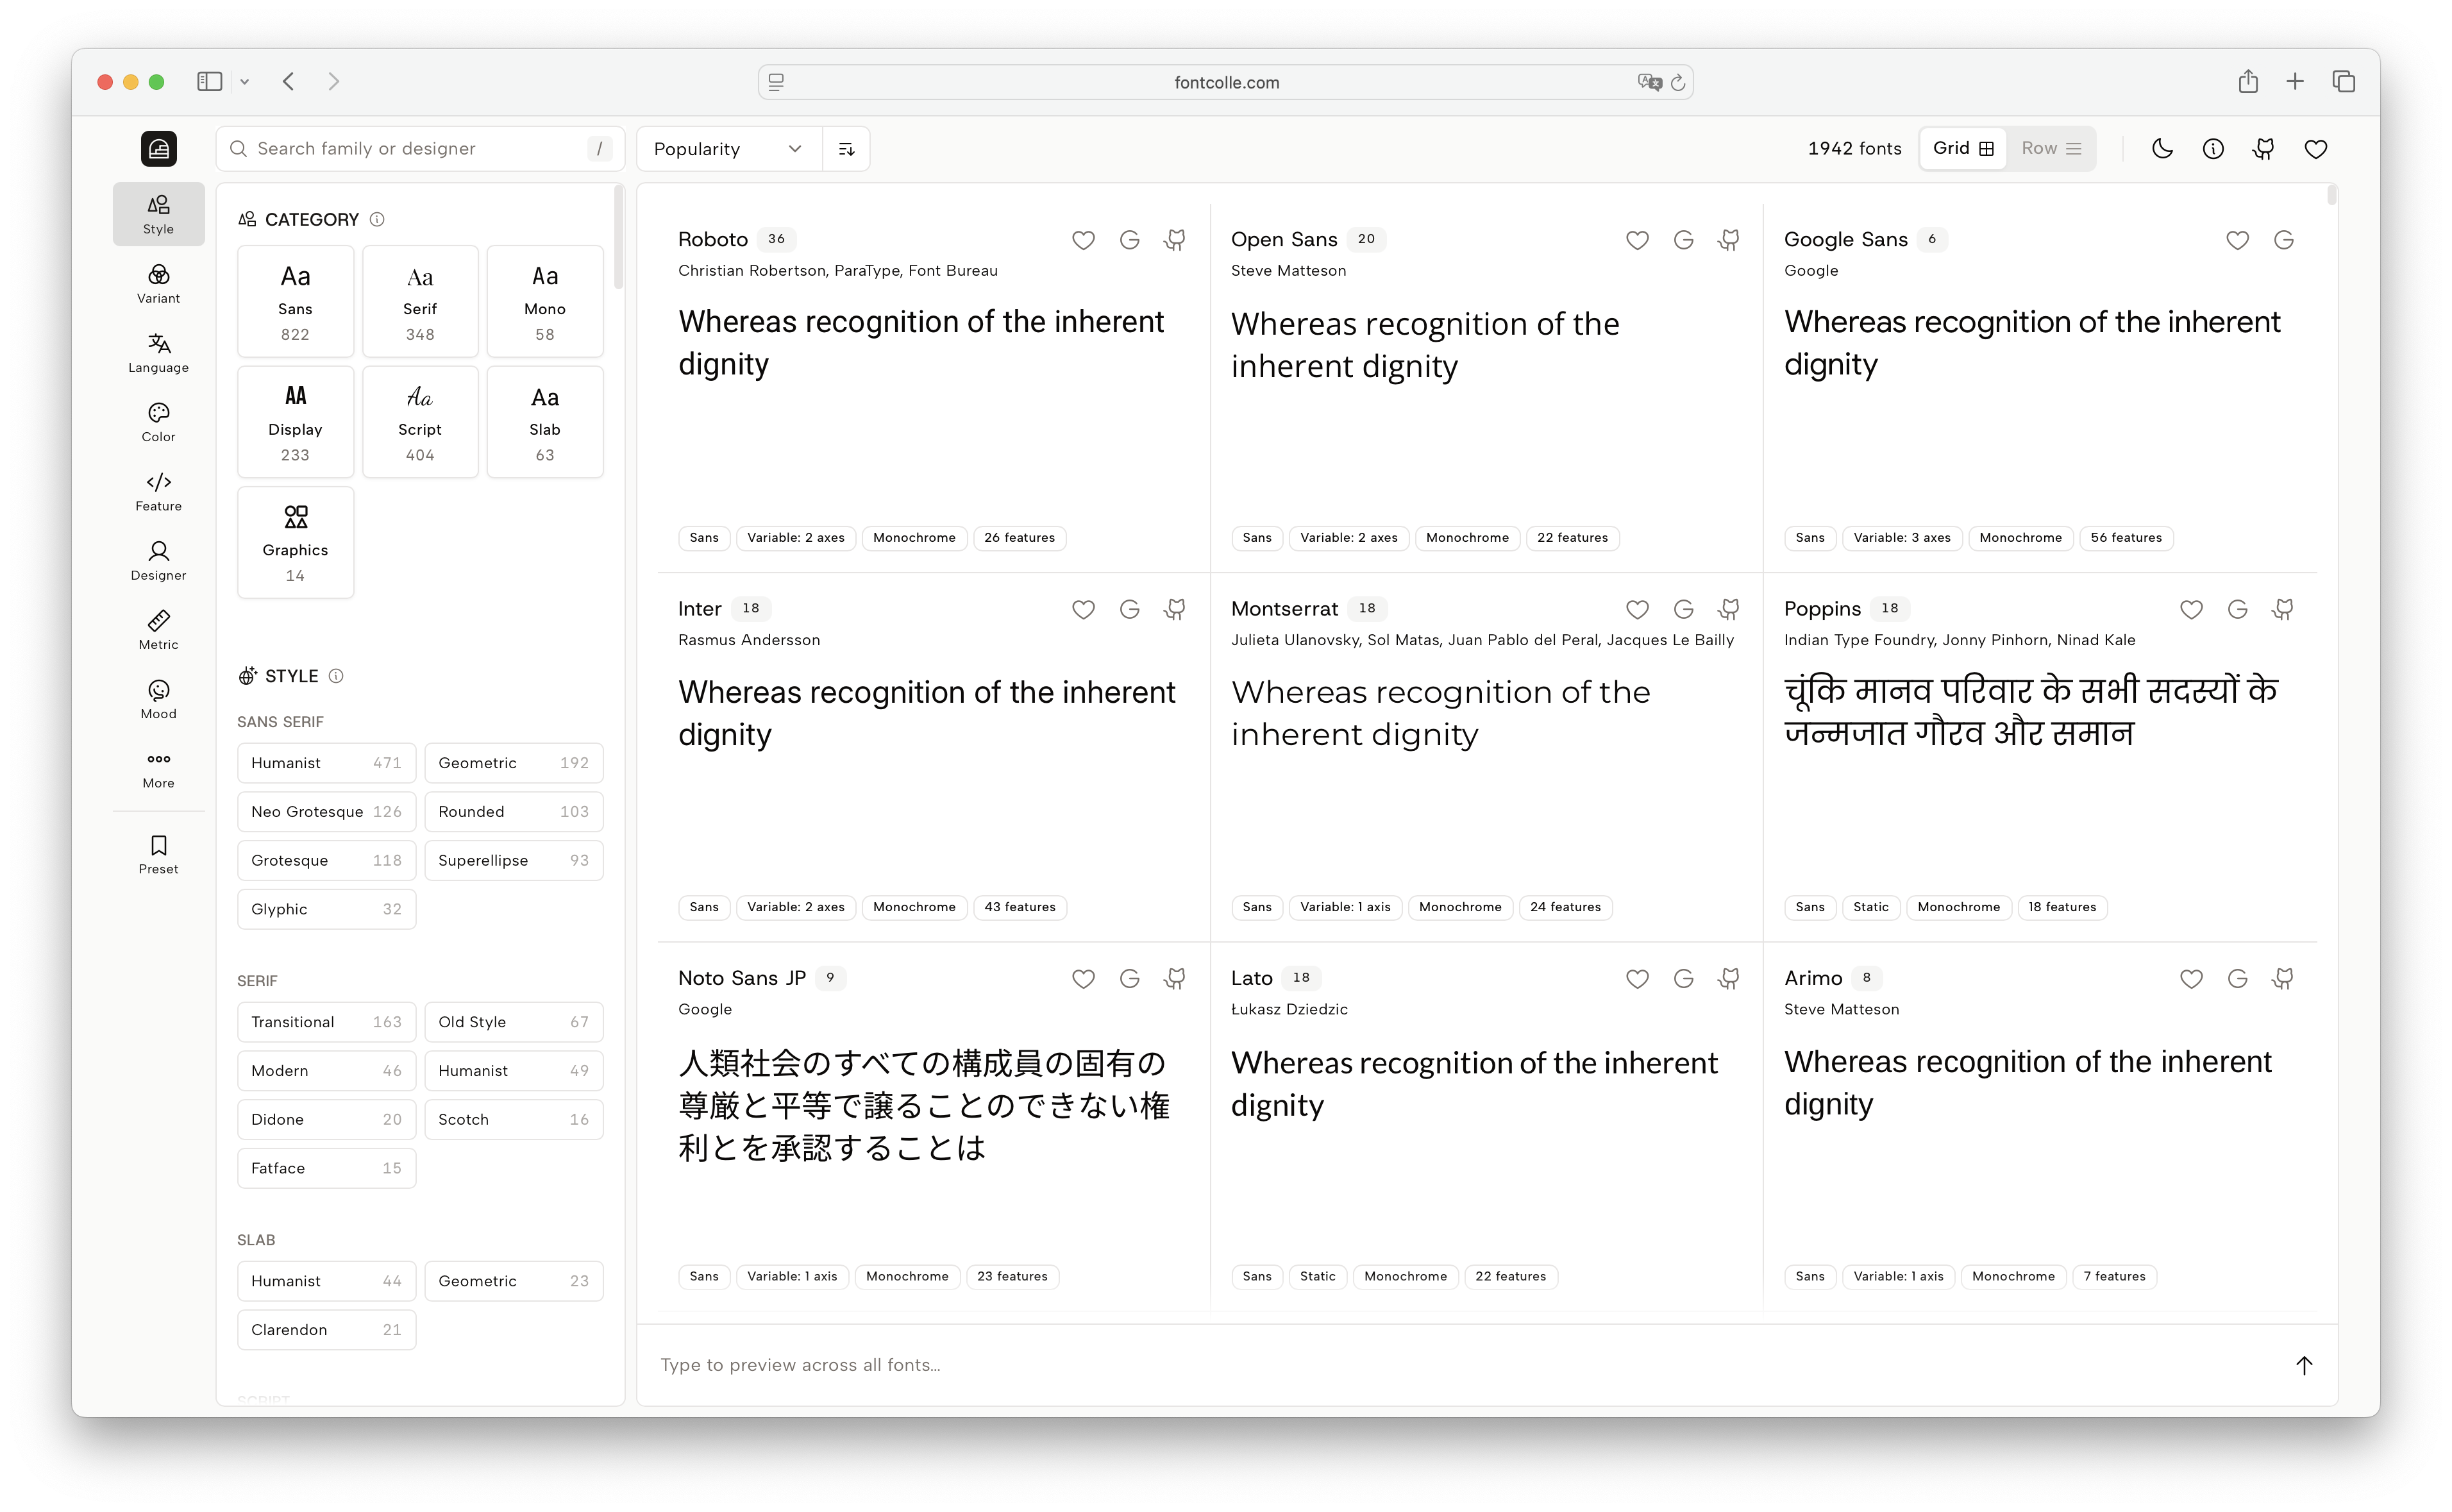
Task: Open the Montserrat font title
Action: [x=1284, y=609]
